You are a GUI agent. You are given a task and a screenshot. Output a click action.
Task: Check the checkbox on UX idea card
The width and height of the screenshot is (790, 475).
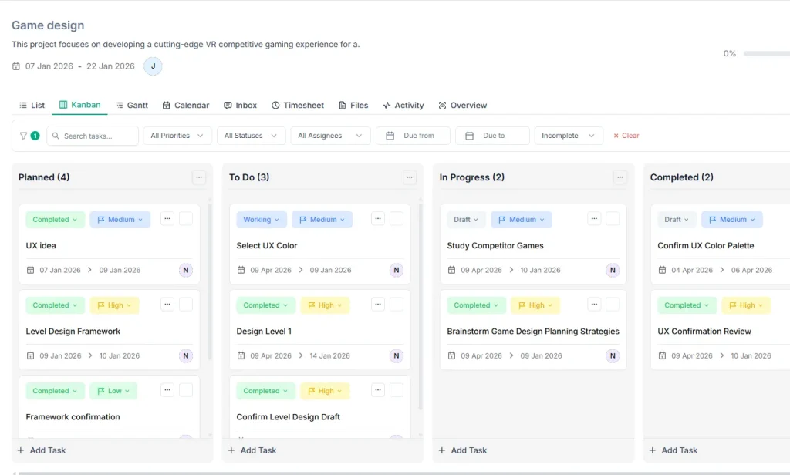click(x=186, y=219)
